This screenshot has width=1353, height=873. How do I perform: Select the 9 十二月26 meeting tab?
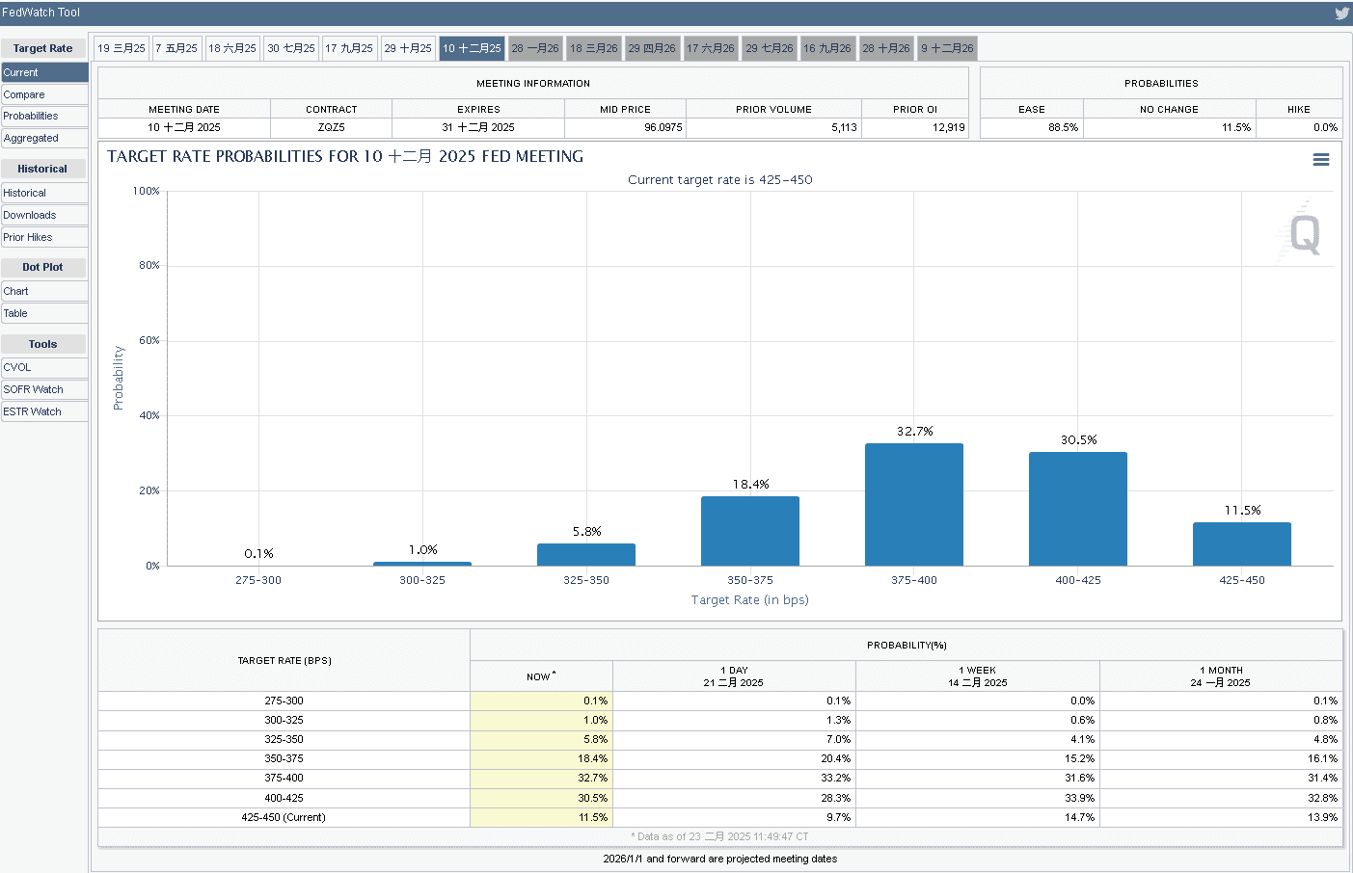[948, 48]
